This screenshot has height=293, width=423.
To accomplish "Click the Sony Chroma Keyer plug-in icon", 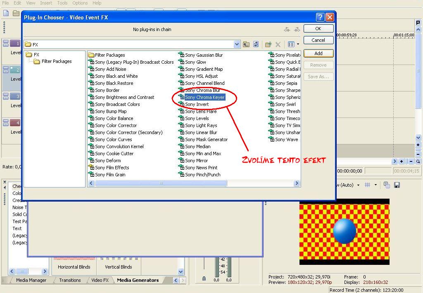I will [x=181, y=97].
